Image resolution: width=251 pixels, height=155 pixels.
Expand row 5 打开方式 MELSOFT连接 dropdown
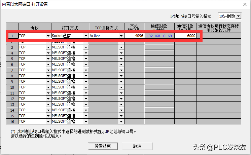(86, 59)
